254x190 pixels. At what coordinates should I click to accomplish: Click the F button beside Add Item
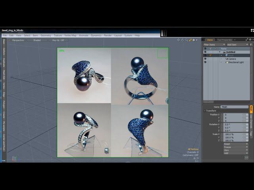coord(251,45)
